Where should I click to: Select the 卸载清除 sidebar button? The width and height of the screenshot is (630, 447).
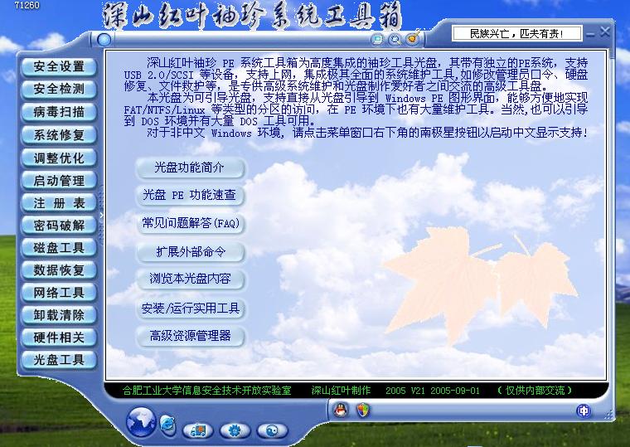coord(59,315)
